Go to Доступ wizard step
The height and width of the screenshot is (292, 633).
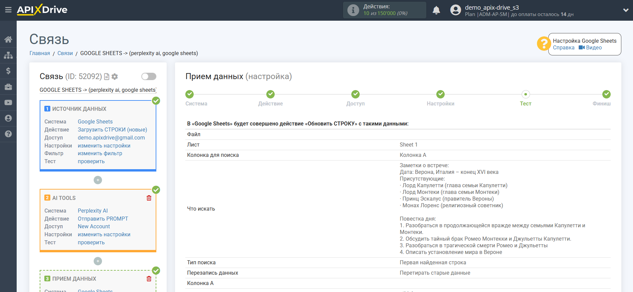coord(355,94)
